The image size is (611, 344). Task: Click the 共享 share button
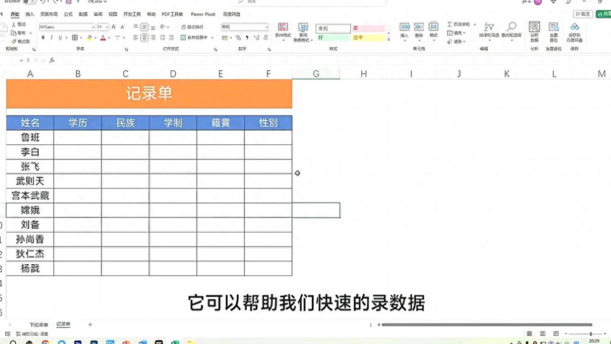[x=604, y=14]
